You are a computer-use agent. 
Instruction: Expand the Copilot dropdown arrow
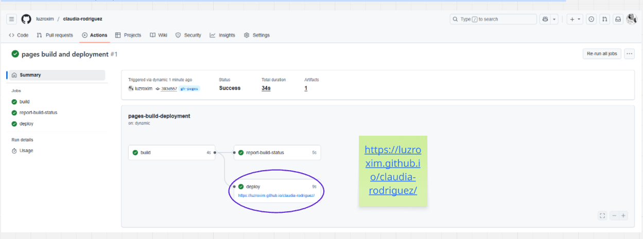click(554, 19)
